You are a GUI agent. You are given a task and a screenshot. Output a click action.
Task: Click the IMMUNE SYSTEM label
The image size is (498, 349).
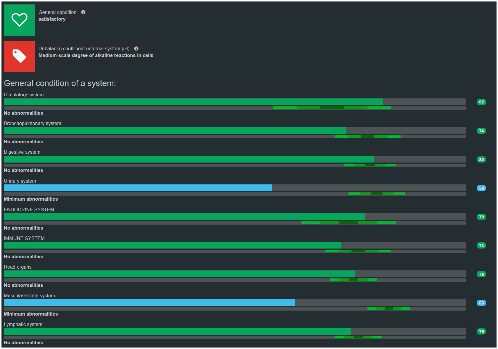point(24,238)
